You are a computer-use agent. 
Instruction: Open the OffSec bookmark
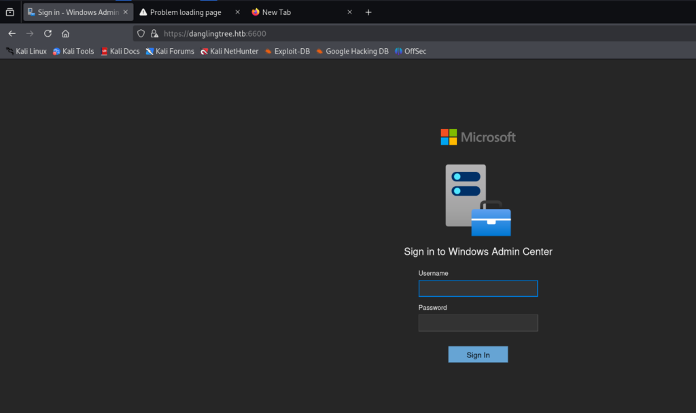tap(411, 52)
